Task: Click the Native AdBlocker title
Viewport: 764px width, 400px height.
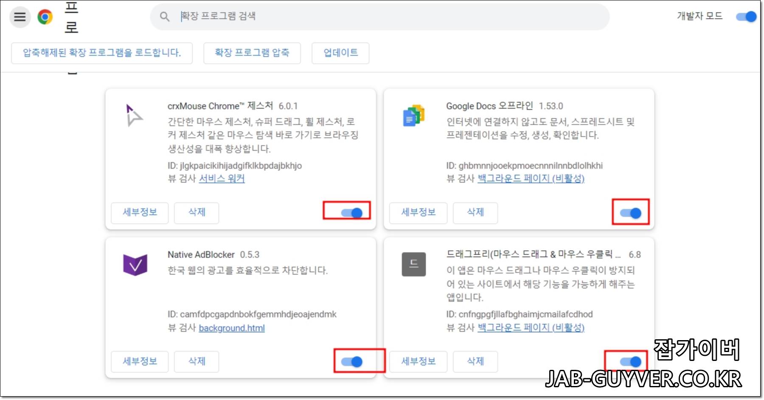Action: click(x=201, y=255)
